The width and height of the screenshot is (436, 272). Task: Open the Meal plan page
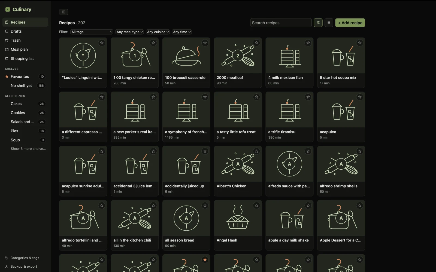coord(25,49)
